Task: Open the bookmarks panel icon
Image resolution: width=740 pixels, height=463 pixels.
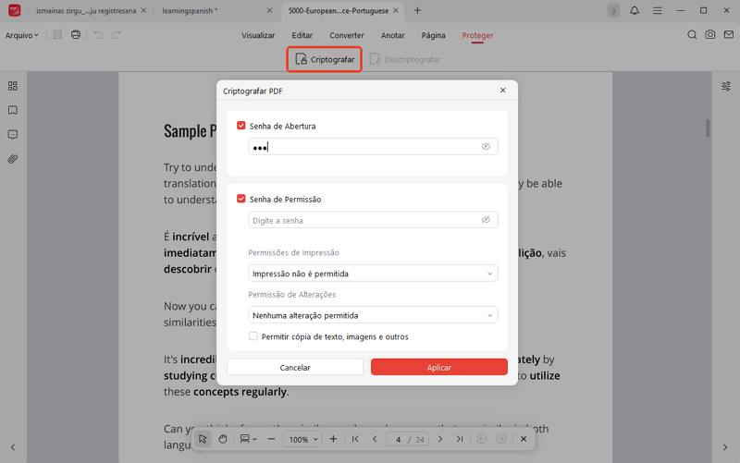Action: tap(13, 110)
